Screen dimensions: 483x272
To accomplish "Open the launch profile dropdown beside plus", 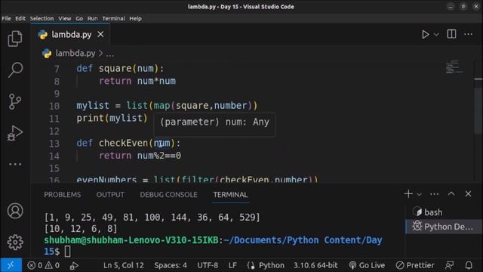I will pos(420,194).
